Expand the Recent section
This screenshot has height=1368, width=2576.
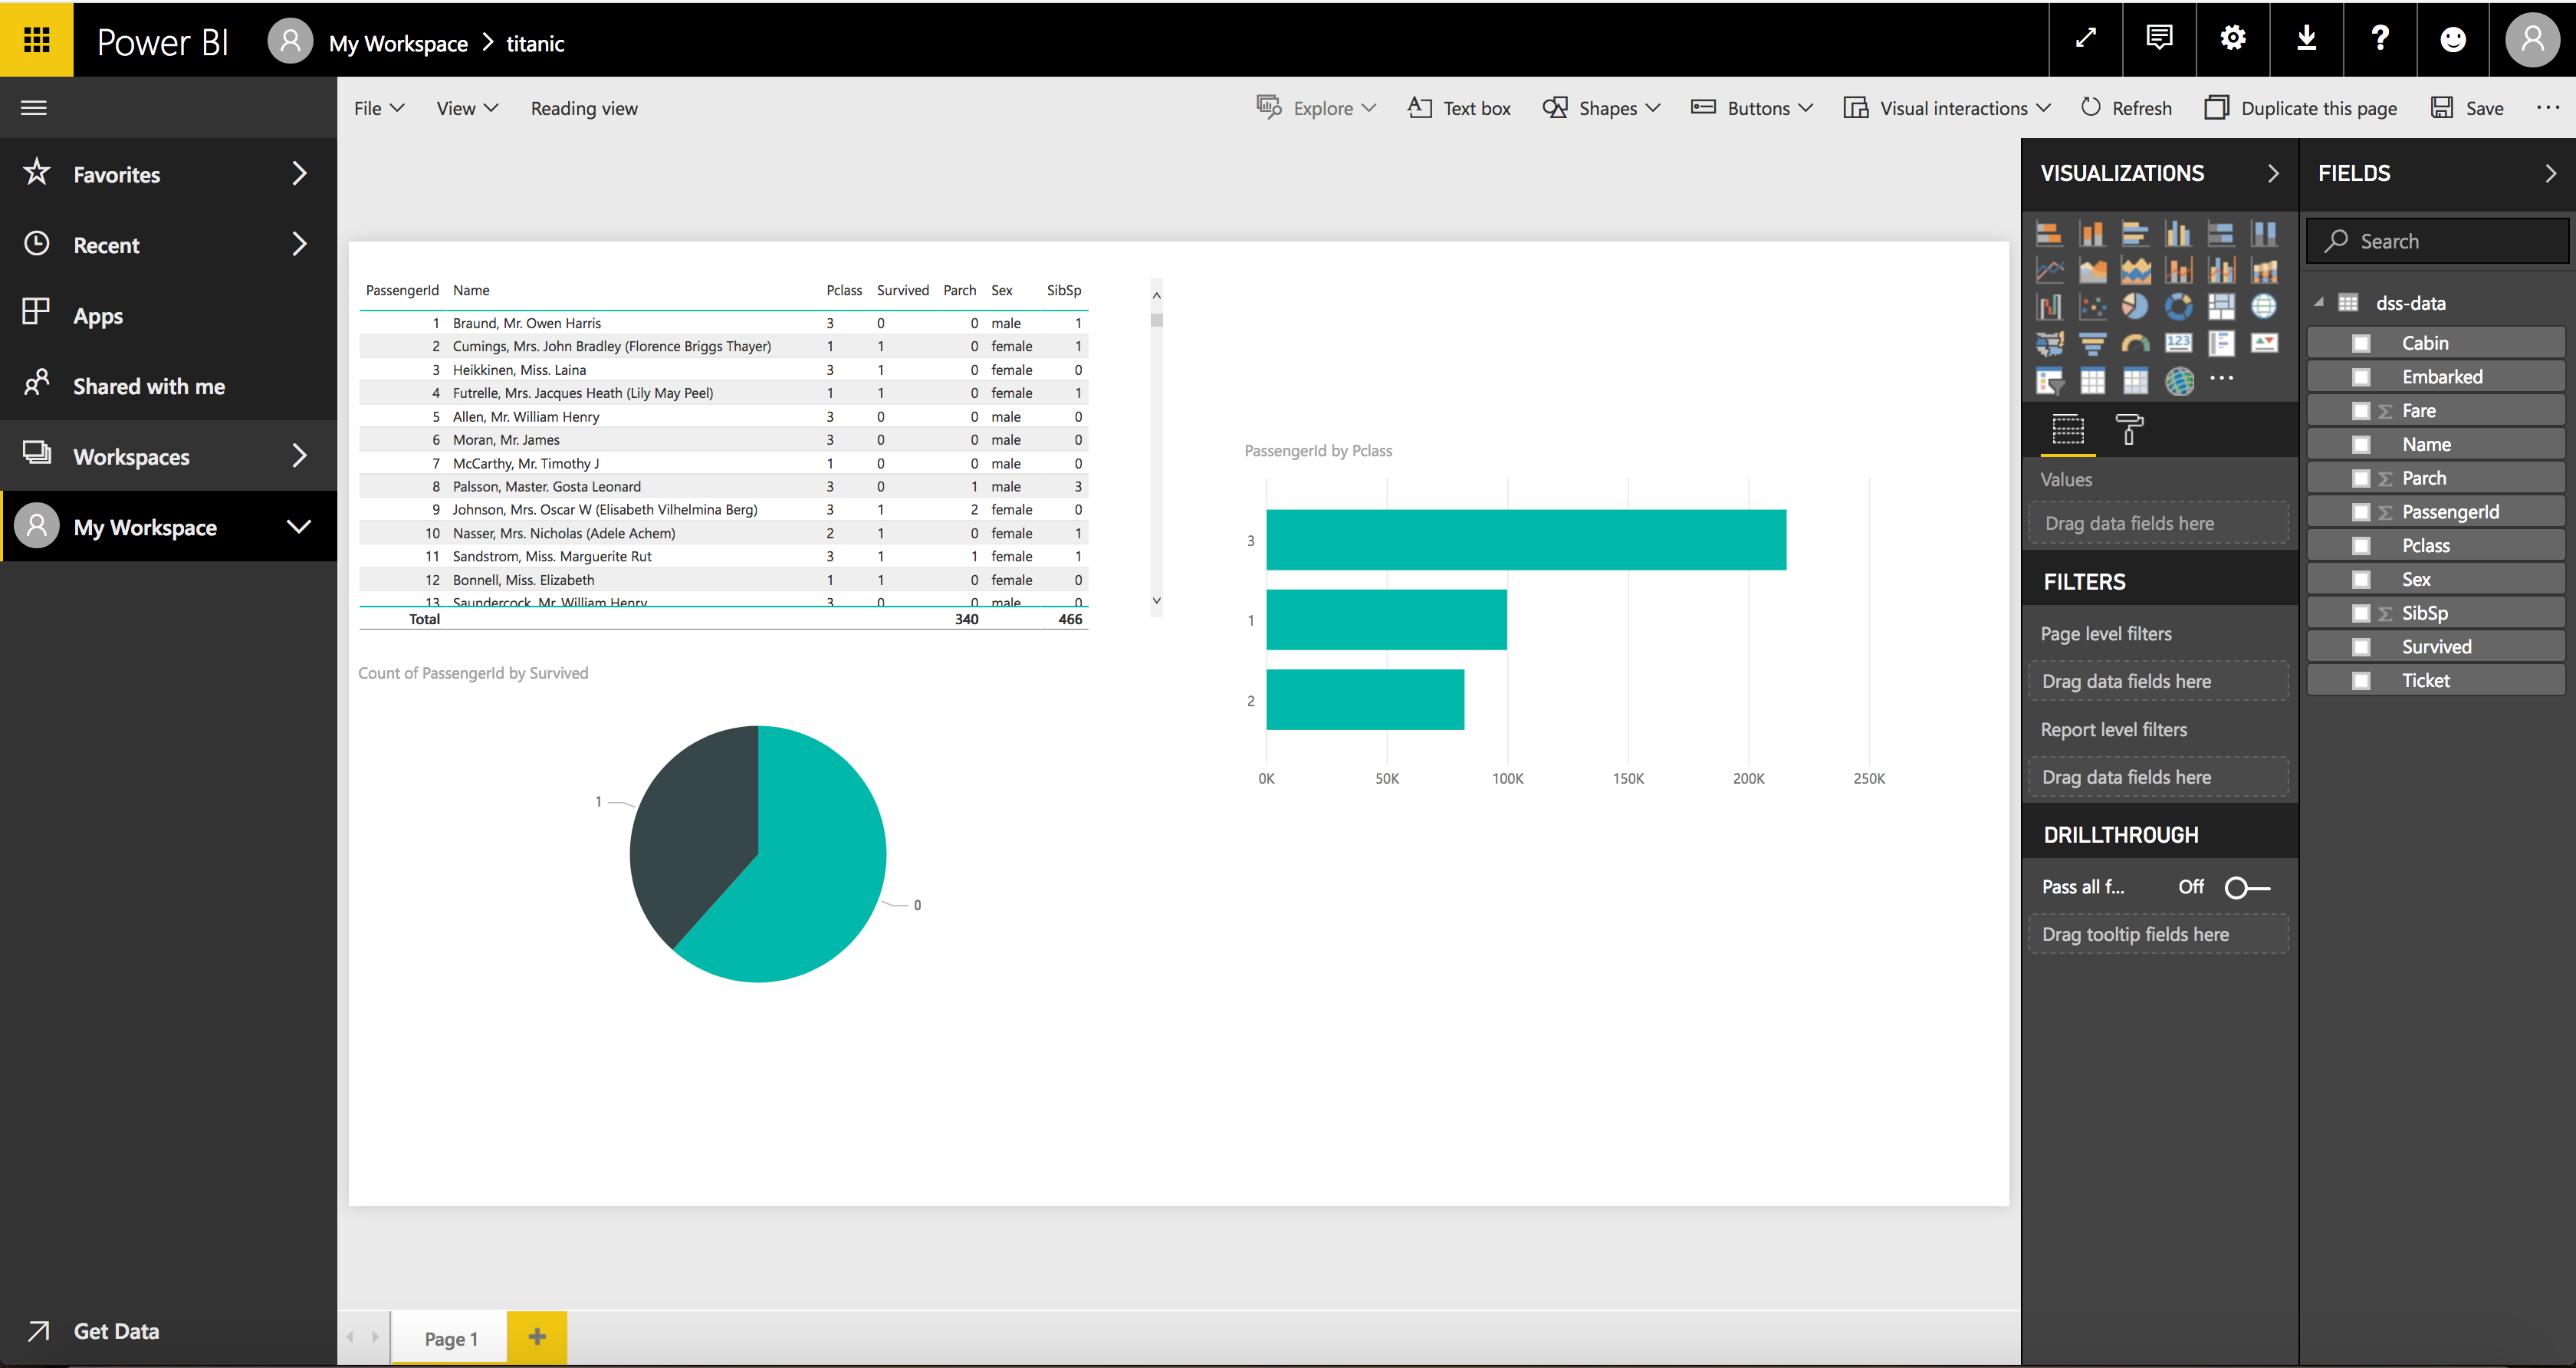[x=298, y=244]
